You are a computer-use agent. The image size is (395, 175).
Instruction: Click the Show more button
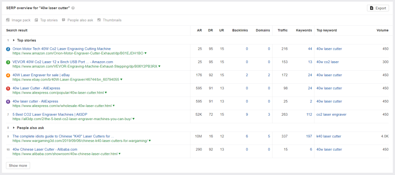coord(18,166)
